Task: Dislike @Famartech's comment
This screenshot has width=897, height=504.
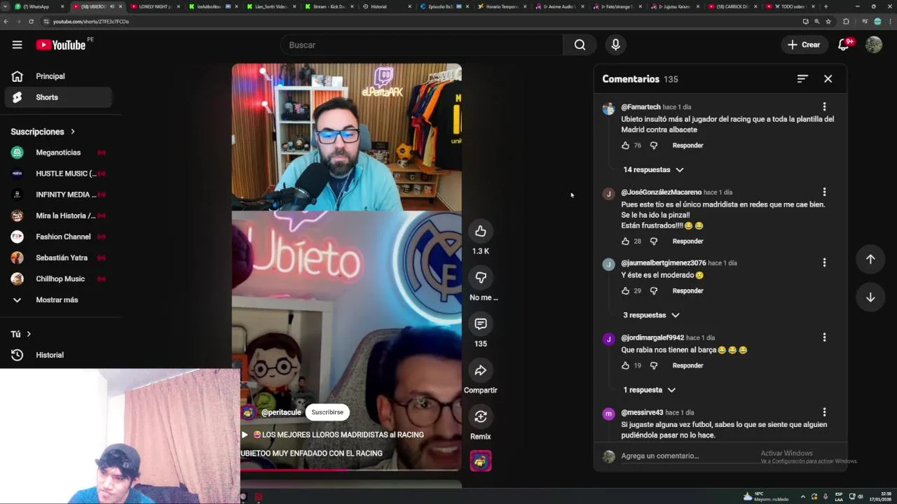Action: (x=654, y=146)
